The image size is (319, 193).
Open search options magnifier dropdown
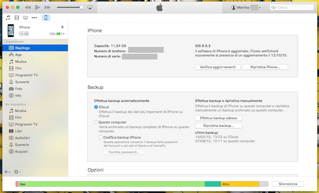tap(274, 7)
